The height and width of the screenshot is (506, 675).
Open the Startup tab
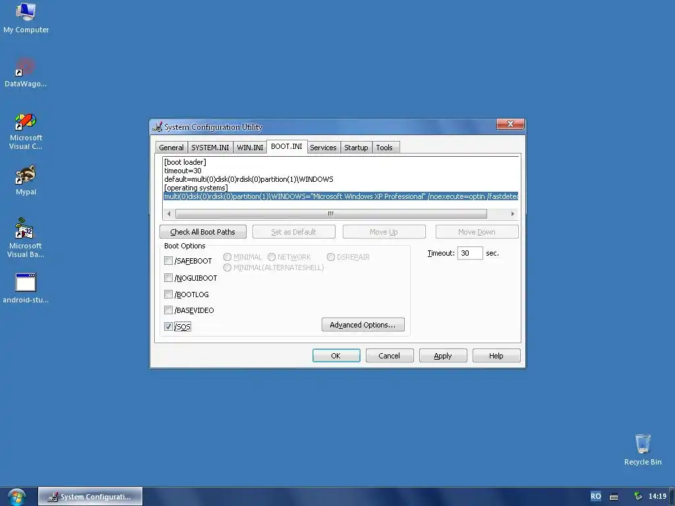coord(356,148)
